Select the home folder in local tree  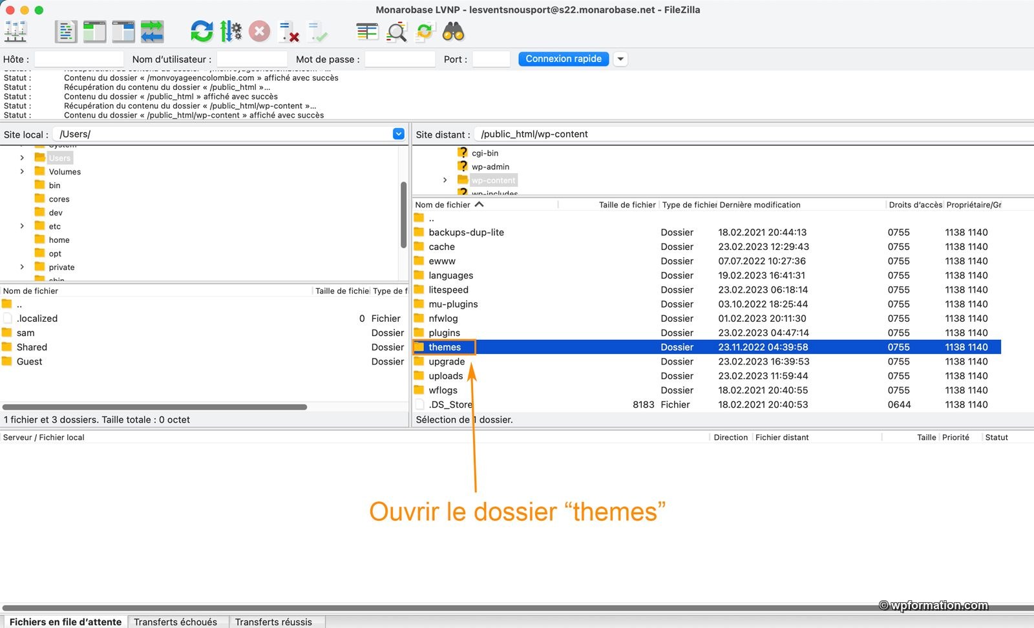click(x=59, y=240)
